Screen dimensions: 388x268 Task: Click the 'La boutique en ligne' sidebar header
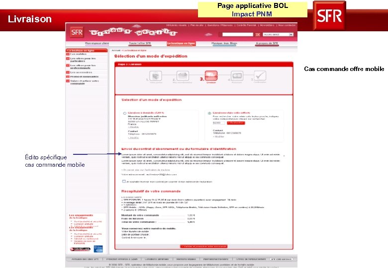[x=87, y=50]
